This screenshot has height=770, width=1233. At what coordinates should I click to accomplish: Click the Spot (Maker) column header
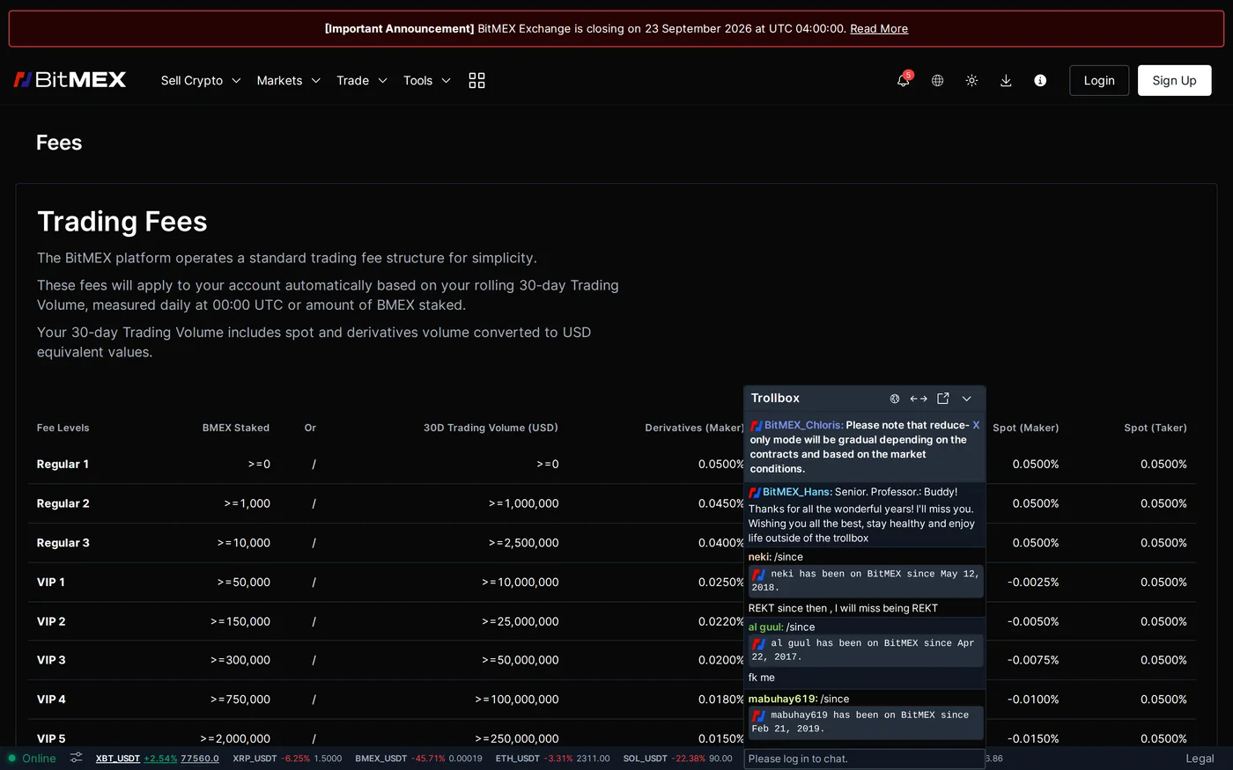click(1026, 428)
